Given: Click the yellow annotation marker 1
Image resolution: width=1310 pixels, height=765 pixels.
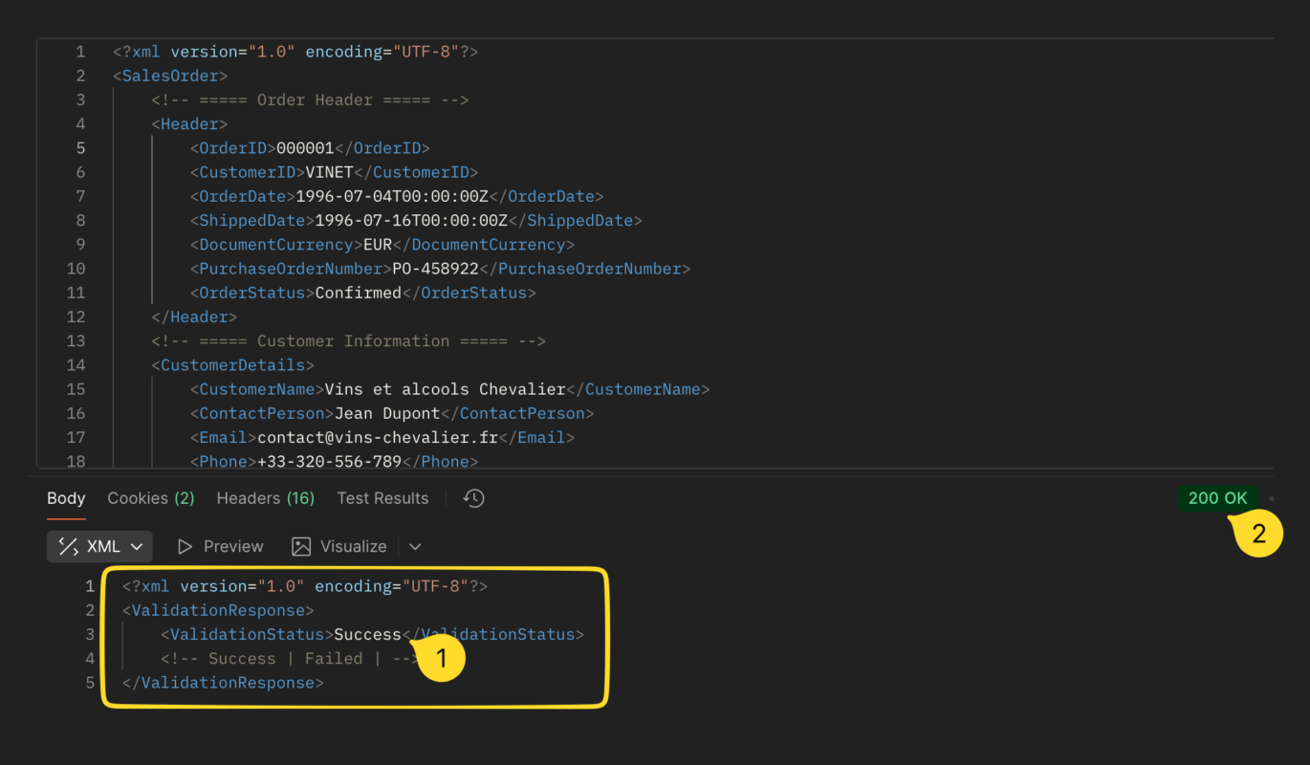Looking at the screenshot, I should (441, 658).
